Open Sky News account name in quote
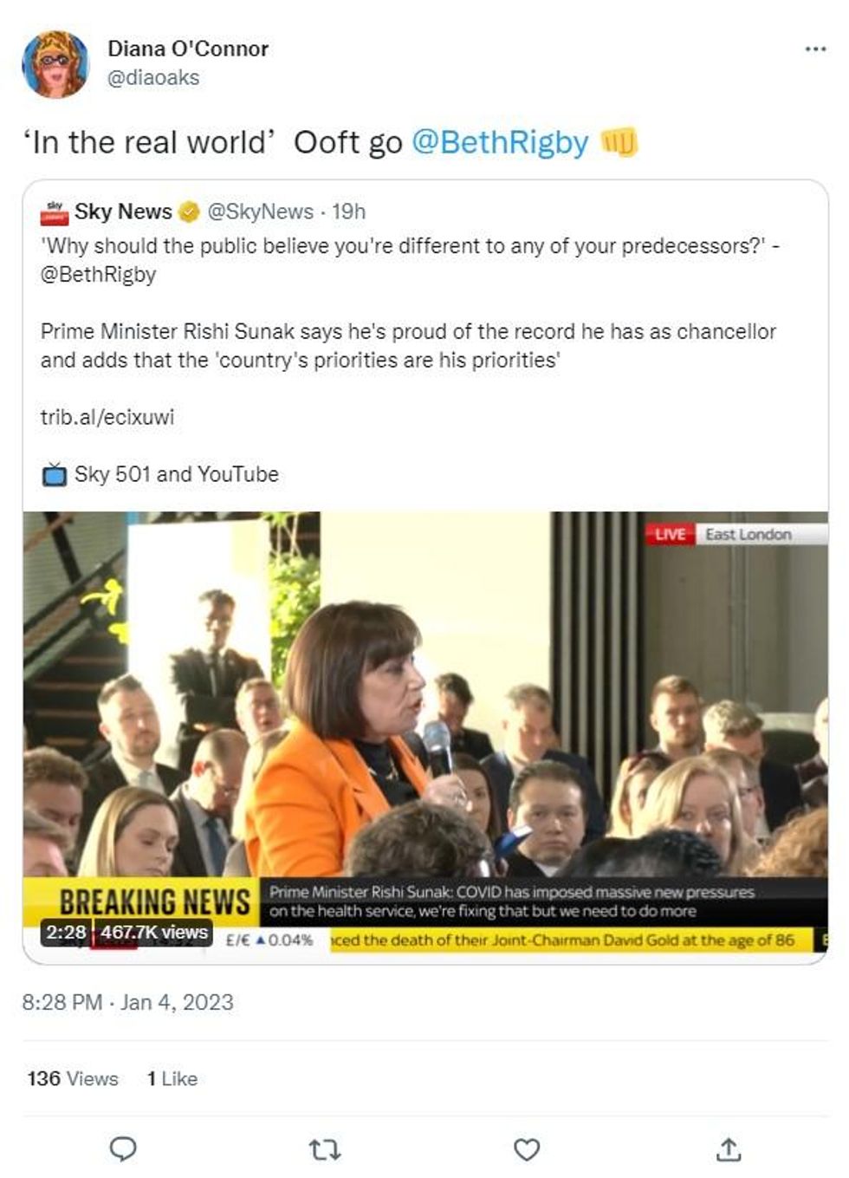Viewport: 849px width, 1178px height. (123, 212)
